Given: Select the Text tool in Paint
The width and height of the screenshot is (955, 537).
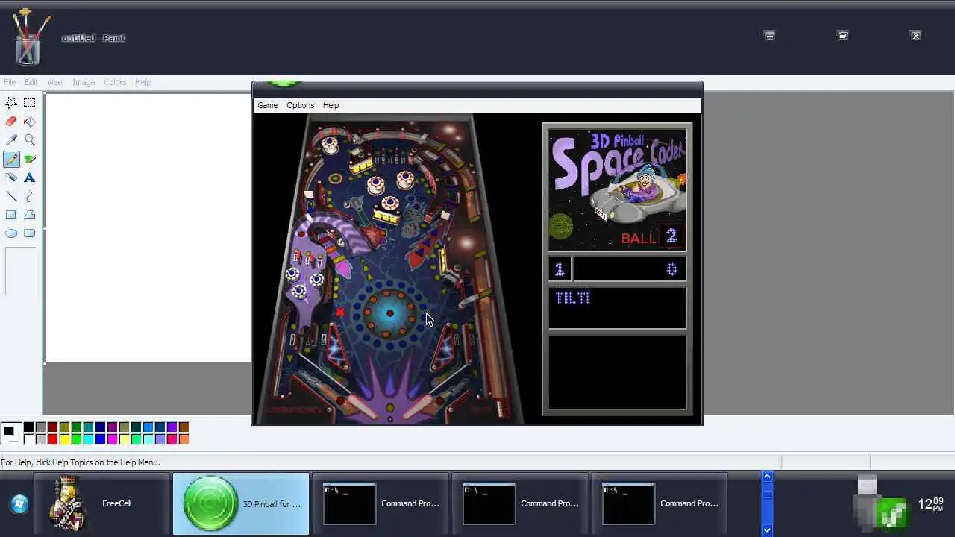Looking at the screenshot, I should [29, 178].
